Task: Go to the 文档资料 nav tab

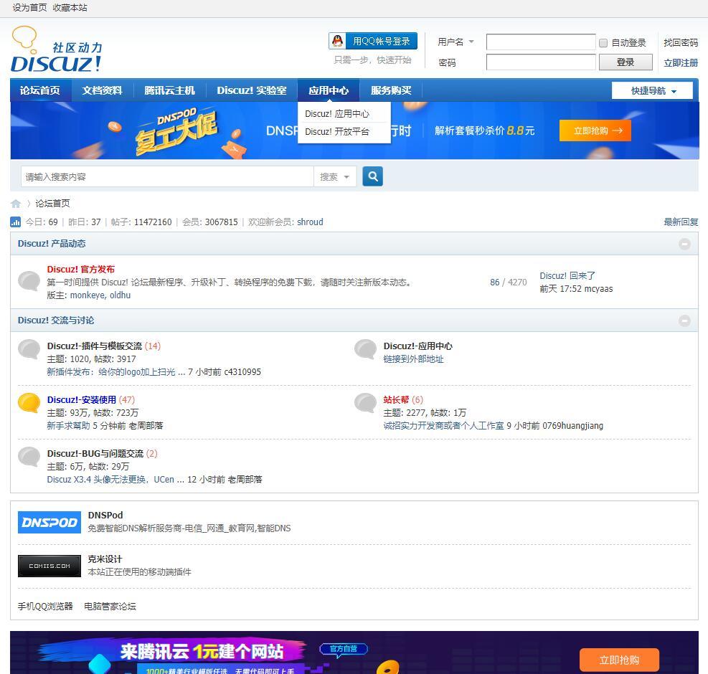Action: (102, 90)
